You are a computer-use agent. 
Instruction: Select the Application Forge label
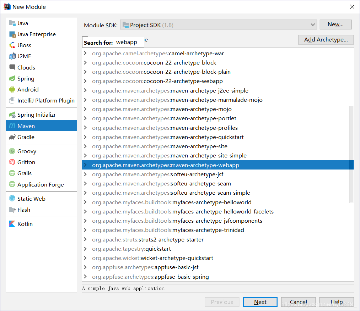[x=41, y=184]
